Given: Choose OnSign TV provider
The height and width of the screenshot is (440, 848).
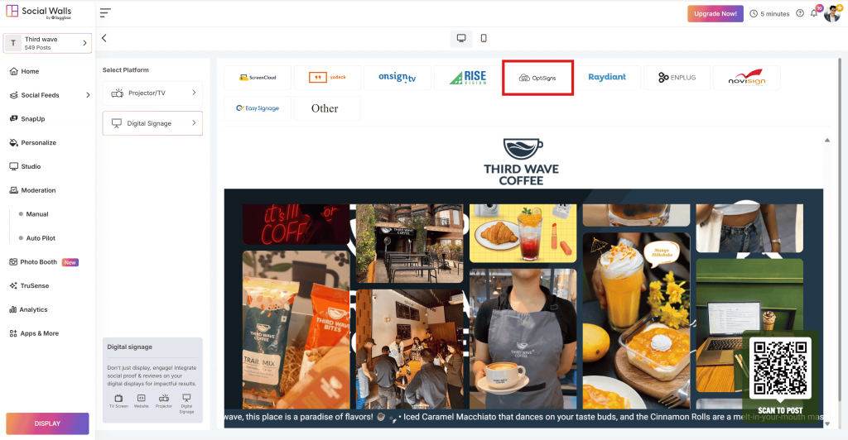Looking at the screenshot, I should coord(397,78).
